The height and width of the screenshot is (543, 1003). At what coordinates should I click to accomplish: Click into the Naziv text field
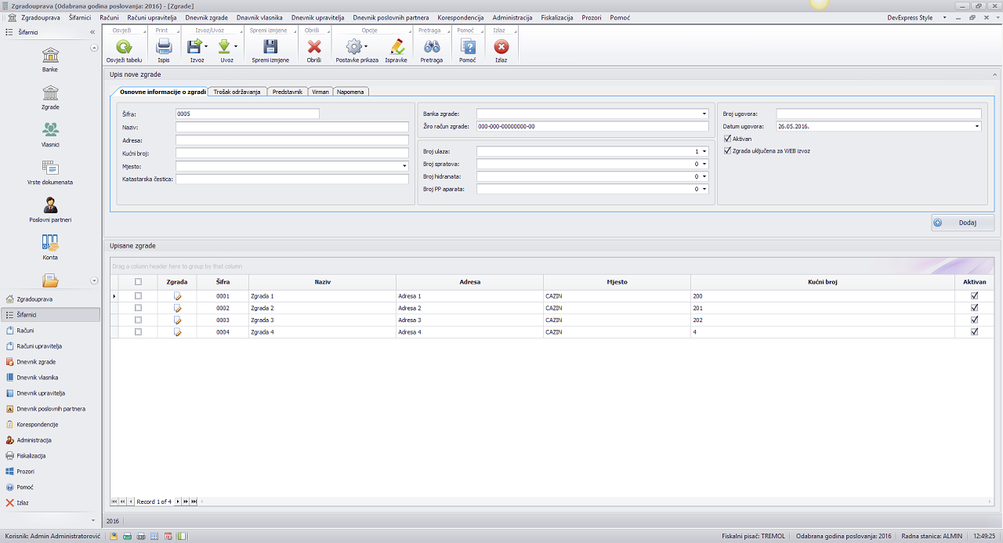[291, 127]
